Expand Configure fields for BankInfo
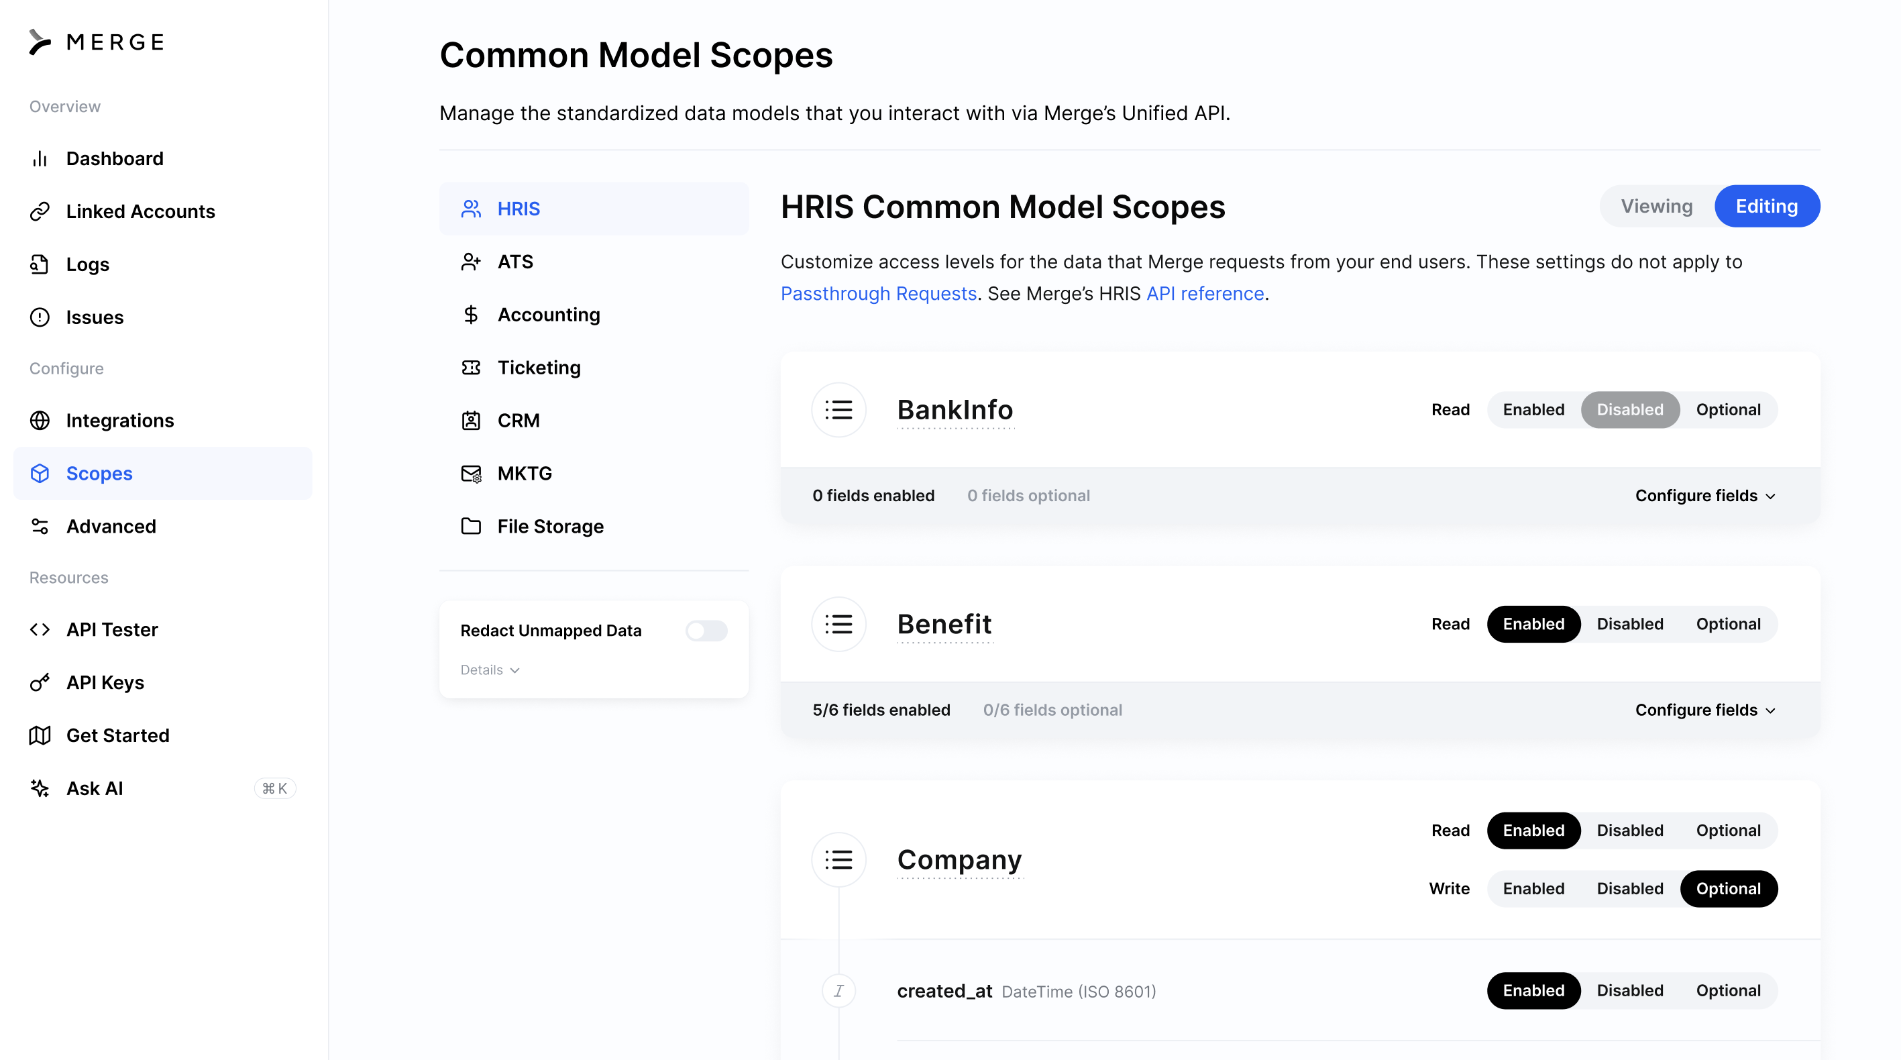The height and width of the screenshot is (1060, 1901). click(x=1704, y=496)
